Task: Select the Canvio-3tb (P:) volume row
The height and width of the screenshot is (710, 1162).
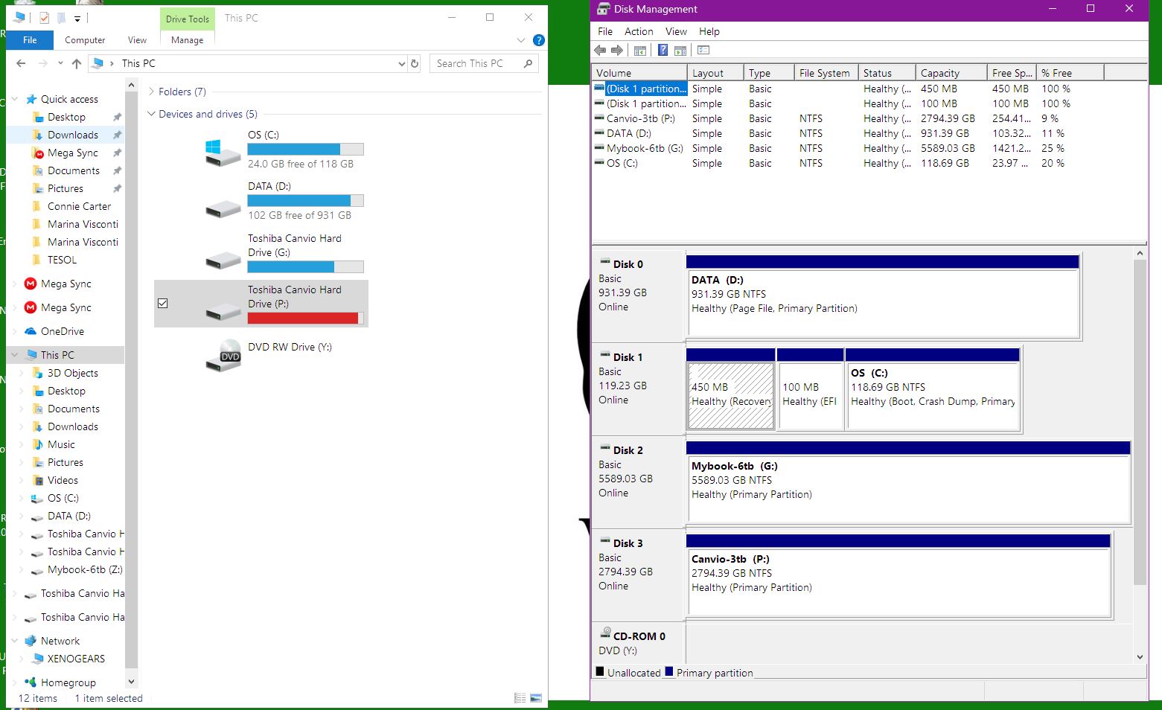Action: (849, 118)
